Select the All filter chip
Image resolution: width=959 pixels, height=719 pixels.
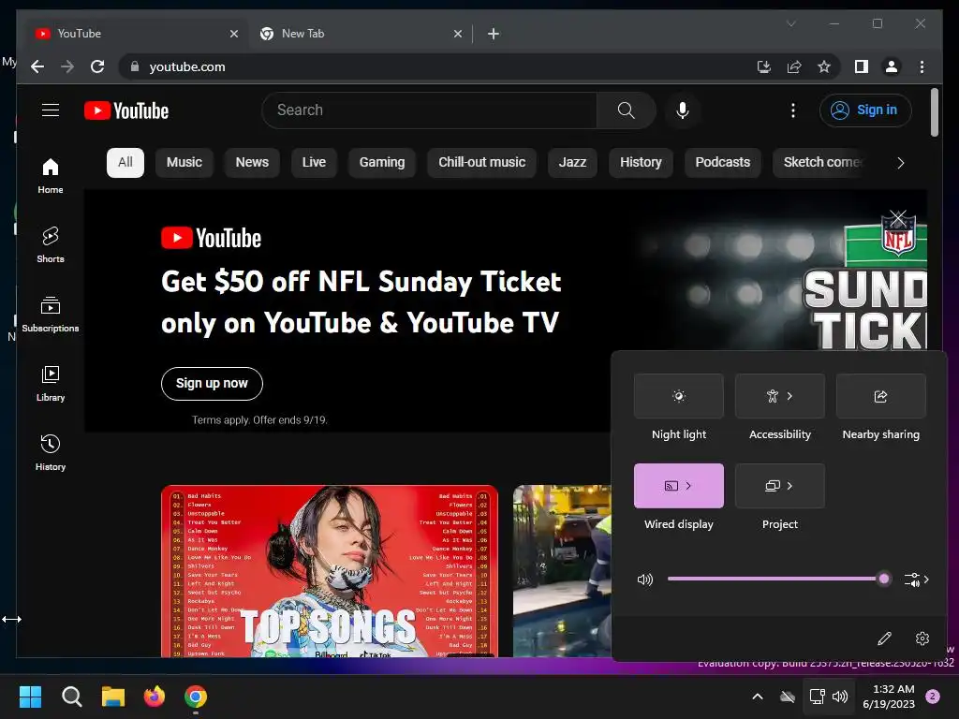pyautogui.click(x=125, y=163)
